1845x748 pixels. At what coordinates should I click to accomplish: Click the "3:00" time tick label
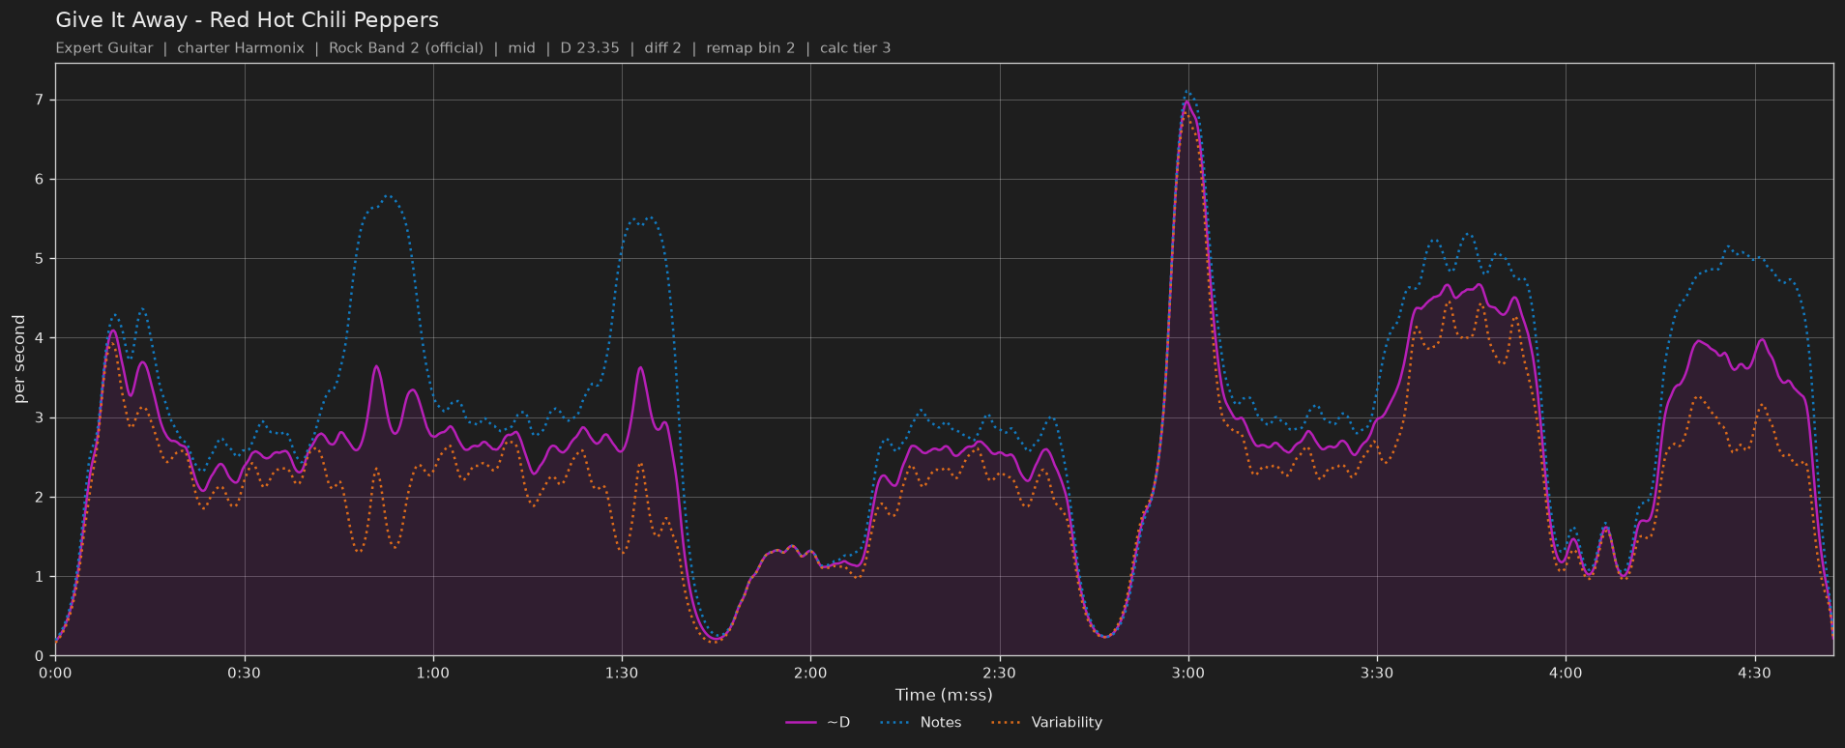point(1188,674)
